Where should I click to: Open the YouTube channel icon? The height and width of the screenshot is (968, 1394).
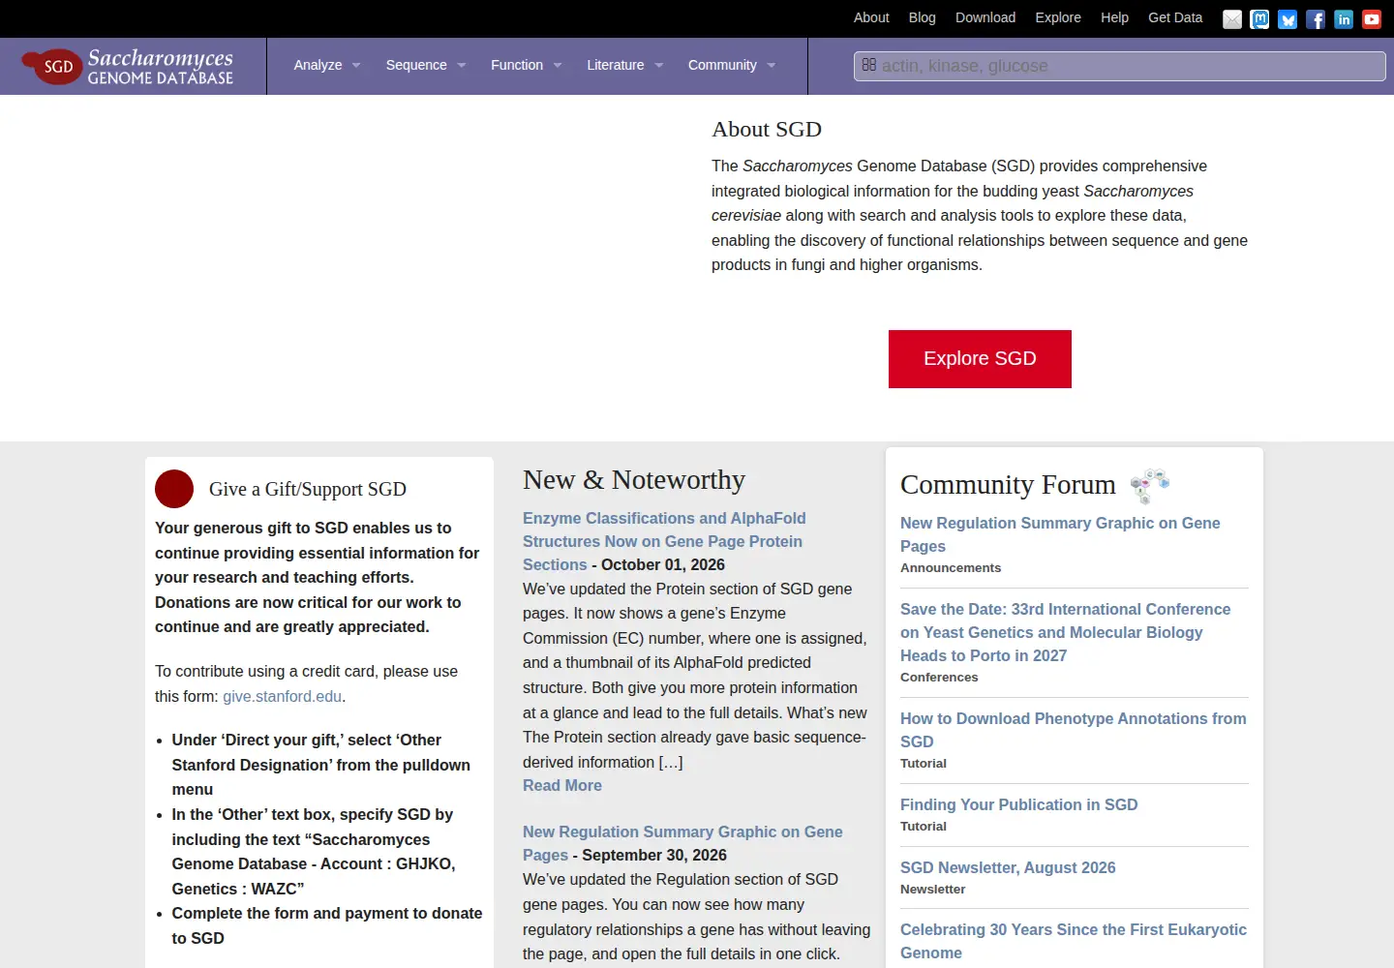1372,19
